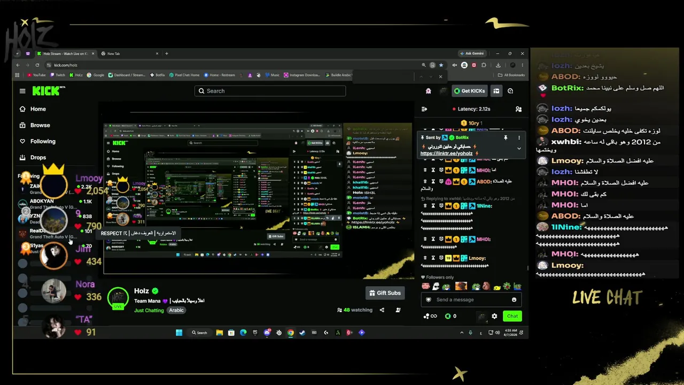Open chat settings gear icon
This screenshot has width=684, height=385.
coord(494,316)
